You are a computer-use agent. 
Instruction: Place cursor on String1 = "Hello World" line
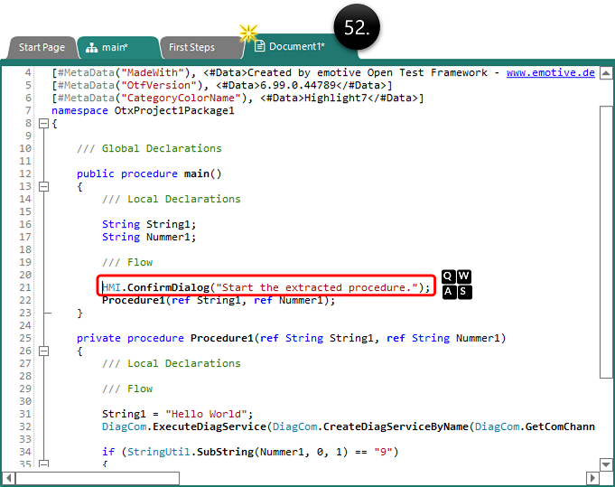click(x=182, y=414)
